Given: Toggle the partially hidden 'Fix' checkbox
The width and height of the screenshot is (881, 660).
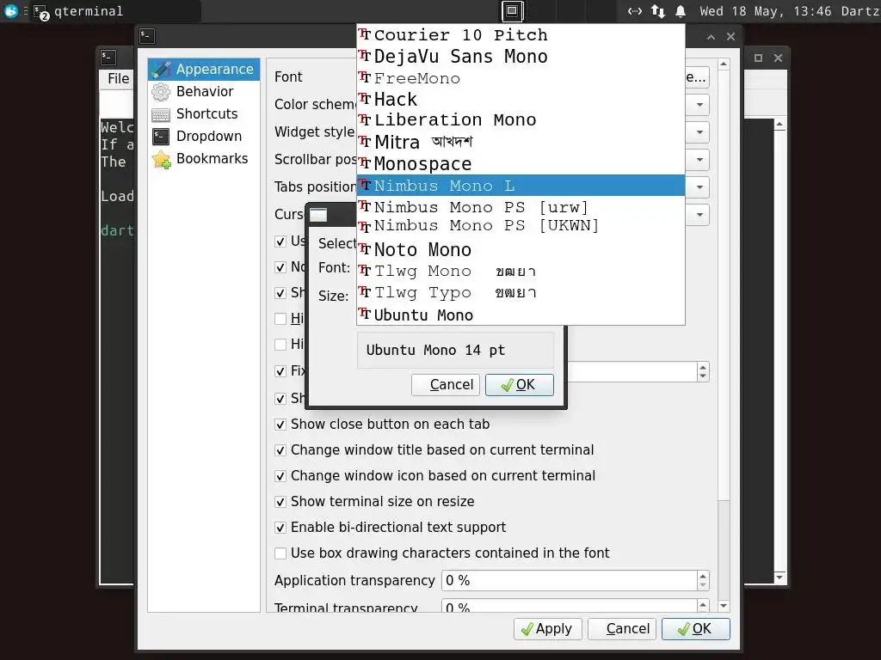Looking at the screenshot, I should click(280, 371).
